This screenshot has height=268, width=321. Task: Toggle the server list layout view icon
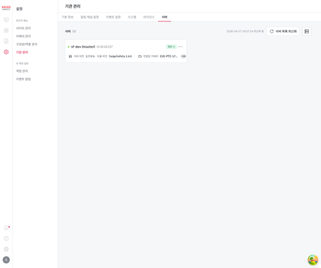[x=306, y=31]
